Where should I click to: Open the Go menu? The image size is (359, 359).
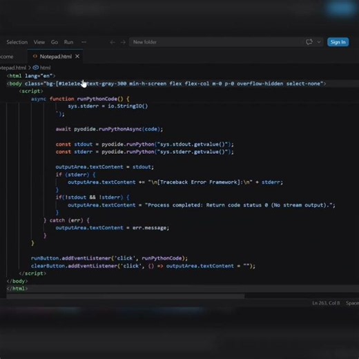pos(55,42)
